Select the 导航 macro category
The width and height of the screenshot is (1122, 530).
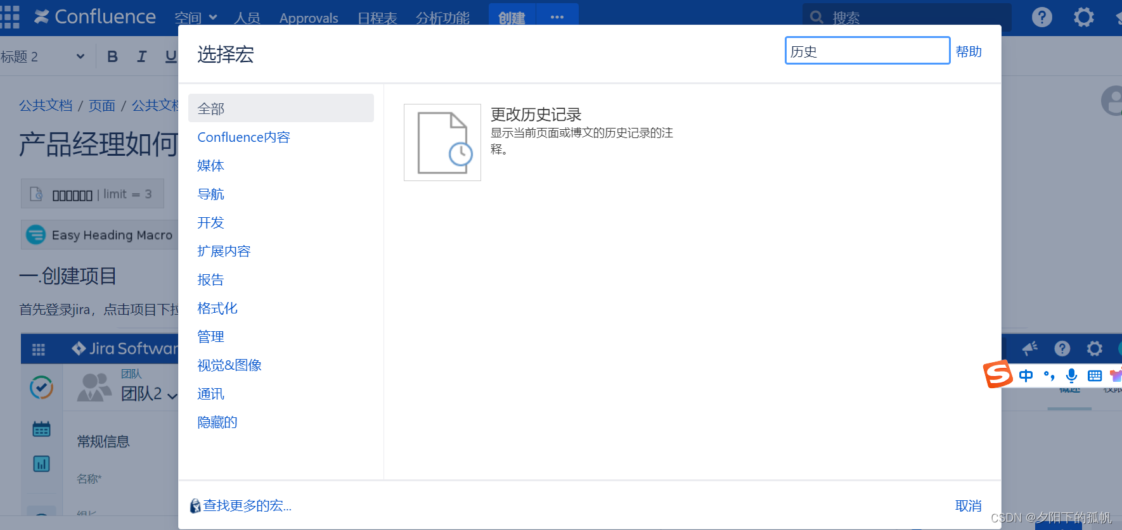tap(210, 194)
